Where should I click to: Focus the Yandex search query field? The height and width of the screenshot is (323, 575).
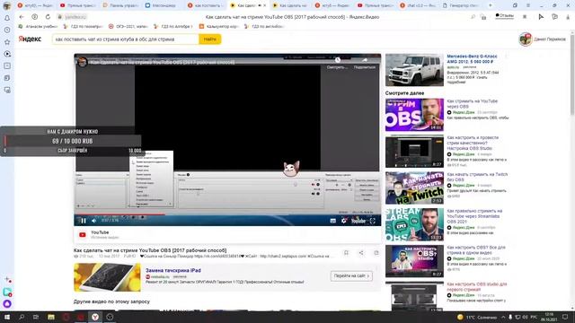click(126, 39)
